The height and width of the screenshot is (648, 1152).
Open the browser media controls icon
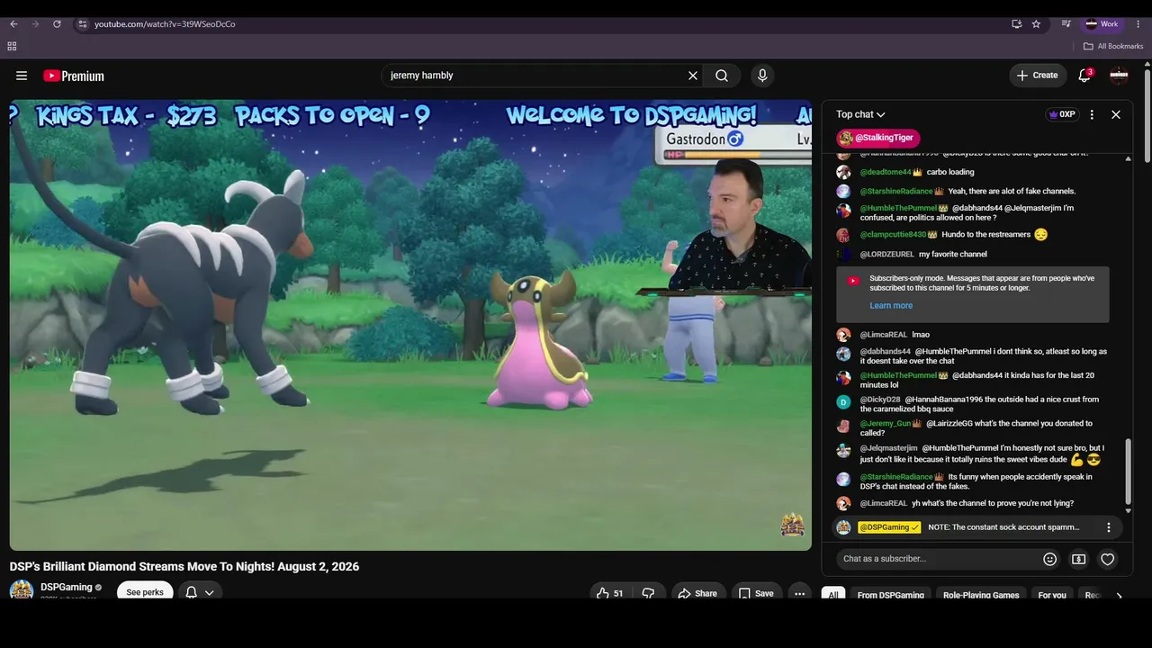(x=1066, y=24)
